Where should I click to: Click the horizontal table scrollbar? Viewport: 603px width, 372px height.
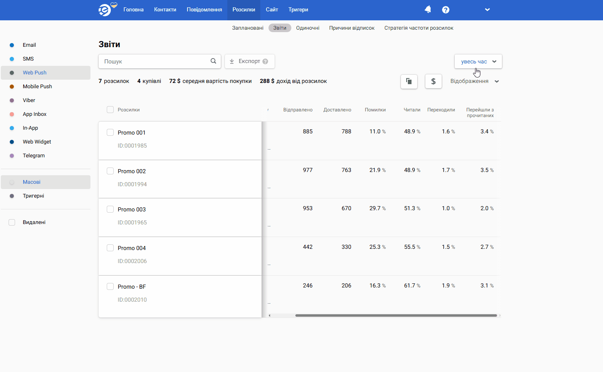click(396, 315)
